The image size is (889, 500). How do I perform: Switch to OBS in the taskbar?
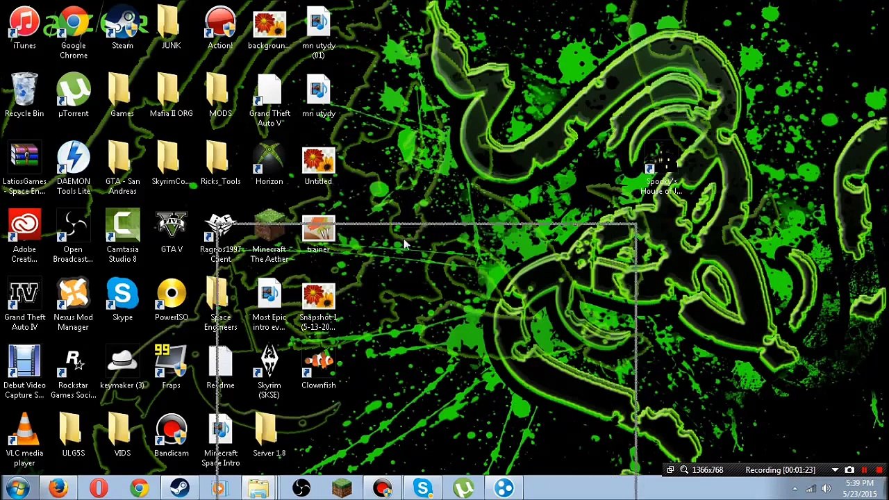tap(301, 488)
